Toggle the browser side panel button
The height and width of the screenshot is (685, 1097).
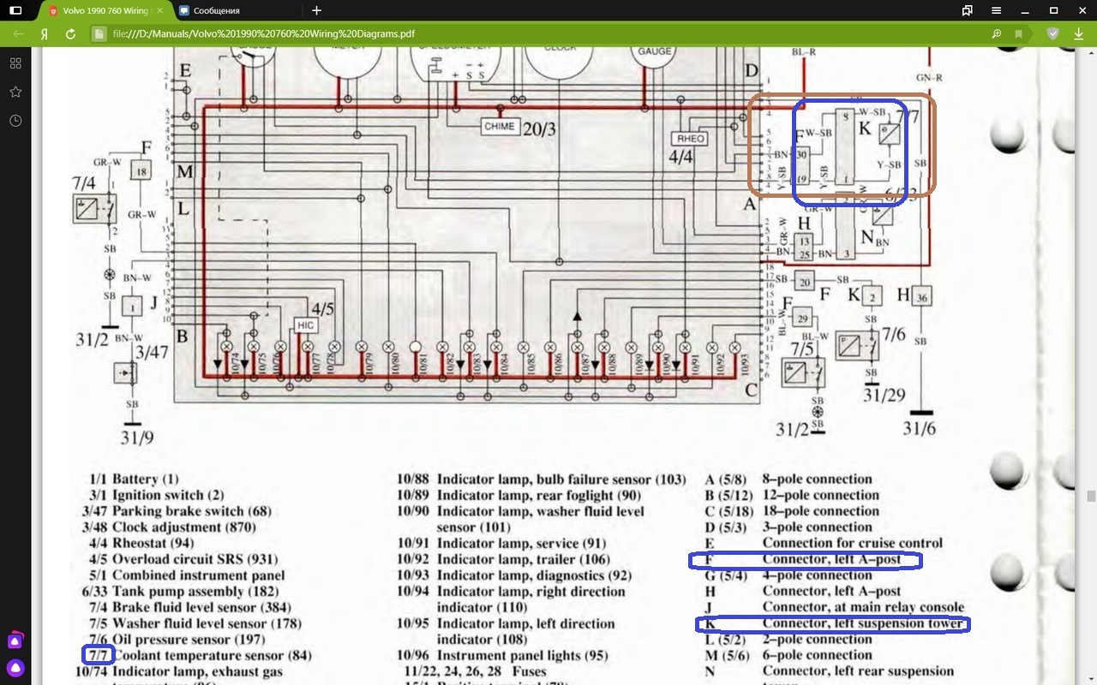coord(15,10)
